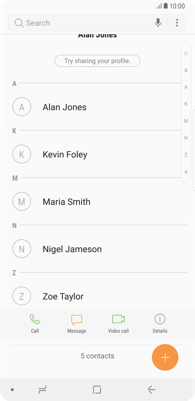Select Maria Smith from the contact list
The width and height of the screenshot is (195, 401).
[x=66, y=202]
